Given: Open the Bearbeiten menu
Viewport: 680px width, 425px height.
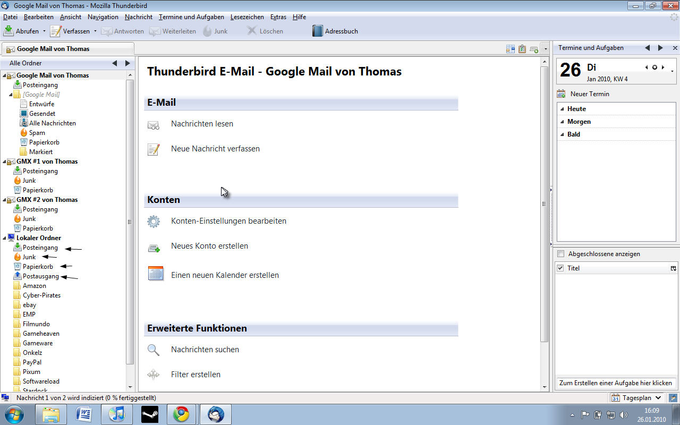Looking at the screenshot, I should pos(38,17).
